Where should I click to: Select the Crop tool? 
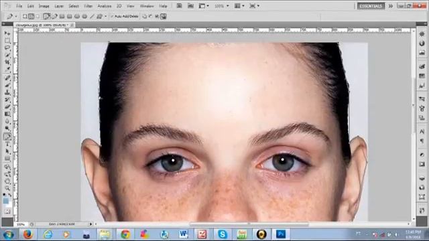[7, 62]
